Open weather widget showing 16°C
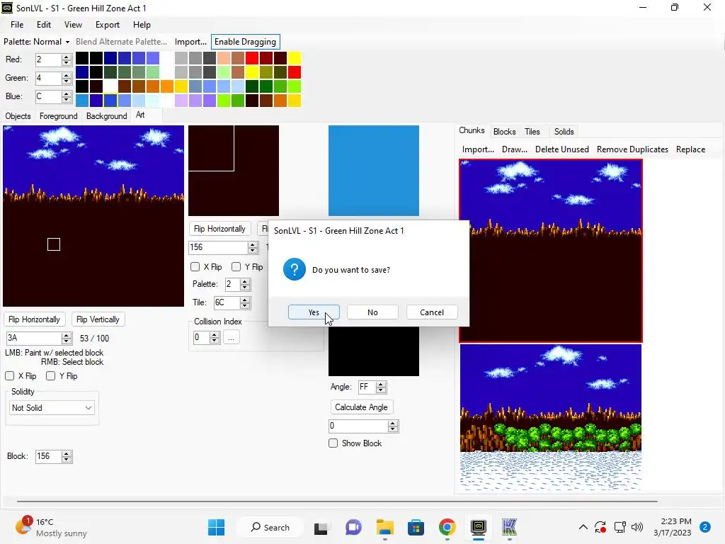The width and height of the screenshot is (725, 544). tap(51, 527)
